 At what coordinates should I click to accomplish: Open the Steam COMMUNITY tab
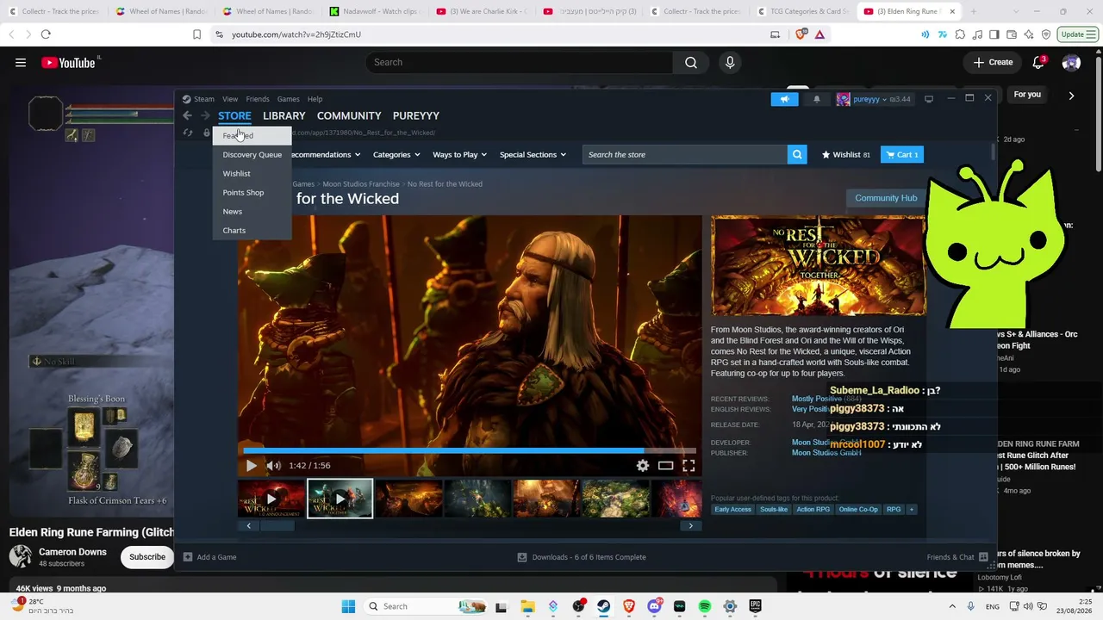(x=349, y=115)
